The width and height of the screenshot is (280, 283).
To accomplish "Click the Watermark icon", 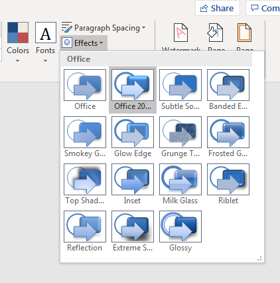I will pos(181,33).
